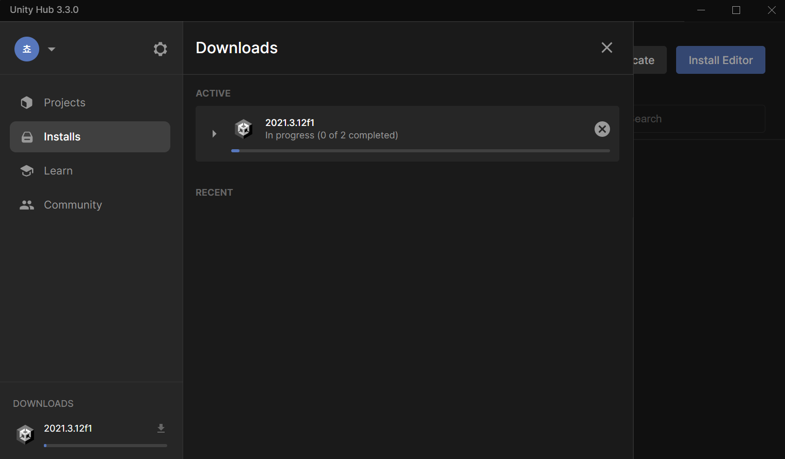This screenshot has width=785, height=459.
Task: Close the Downloads panel
Action: 607,48
